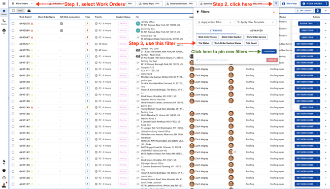Select the Work Order Number filter
Image resolution: width=330 pixels, height=189 pixels.
[231, 37]
